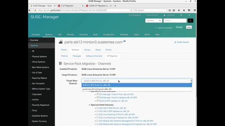Click the SUSE Manager search input

(x=175, y=21)
